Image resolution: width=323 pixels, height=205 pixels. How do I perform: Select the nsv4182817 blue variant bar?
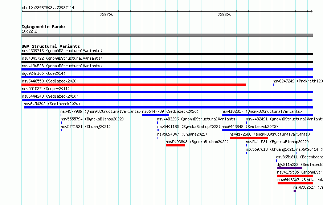267,115
